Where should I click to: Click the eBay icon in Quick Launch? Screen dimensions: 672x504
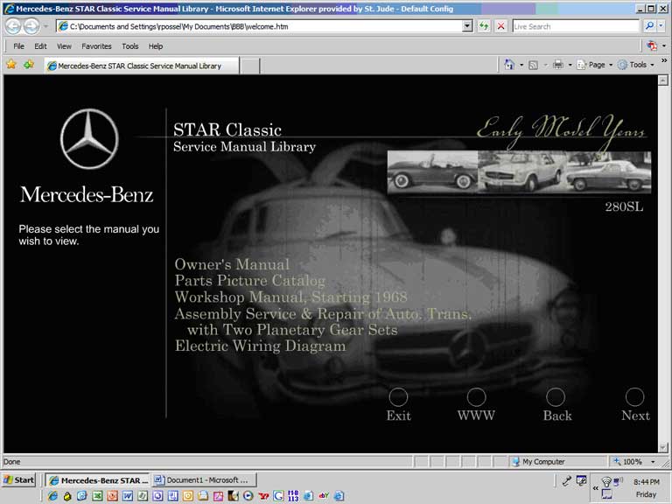pos(324,496)
